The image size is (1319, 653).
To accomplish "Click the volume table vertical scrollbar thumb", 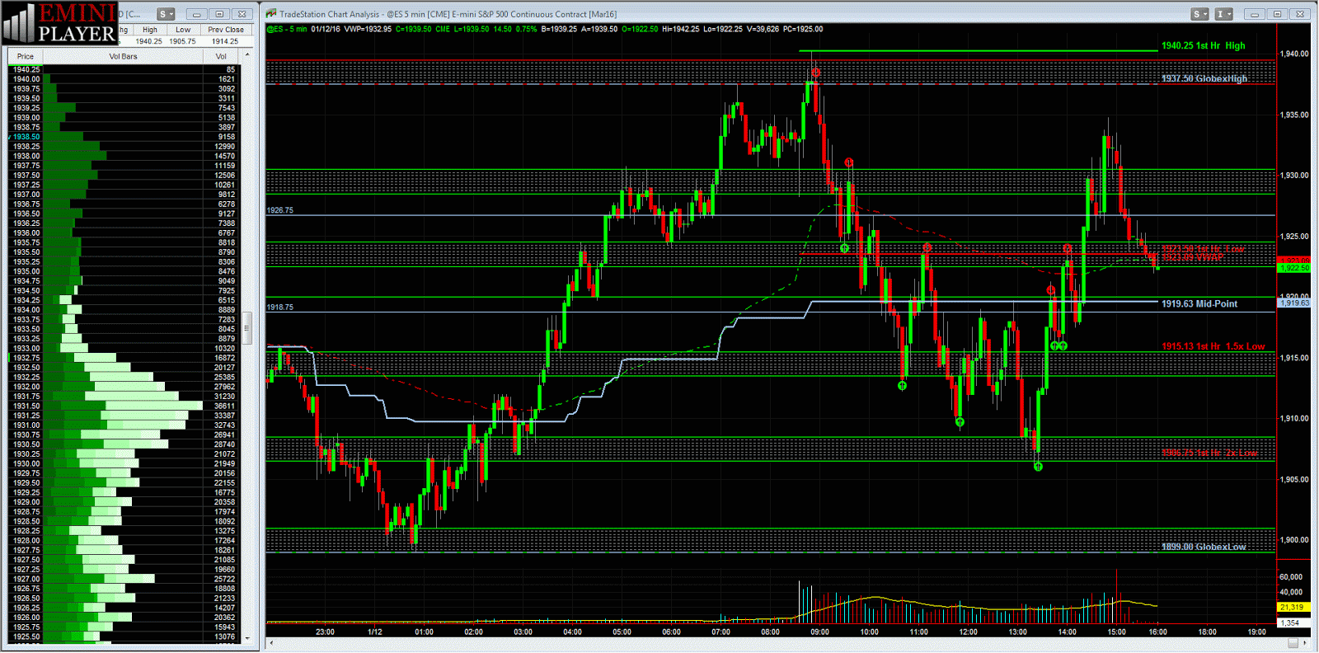I will (x=246, y=328).
